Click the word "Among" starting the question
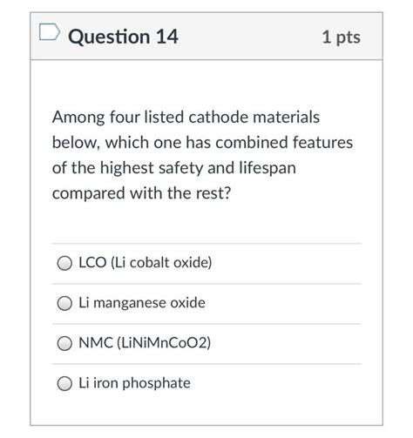 [78, 118]
